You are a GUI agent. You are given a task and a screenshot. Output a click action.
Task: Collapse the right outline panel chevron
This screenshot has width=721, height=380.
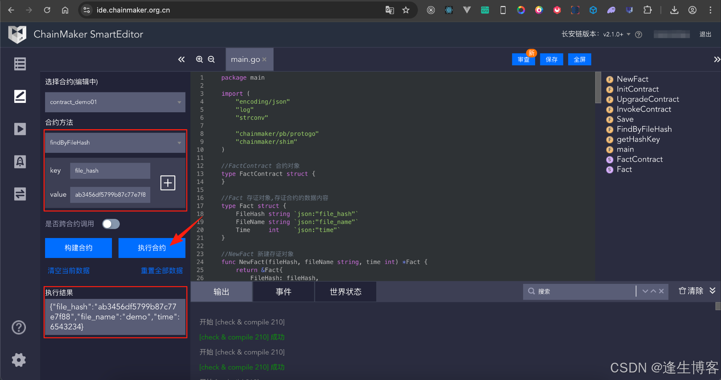pyautogui.click(x=716, y=59)
